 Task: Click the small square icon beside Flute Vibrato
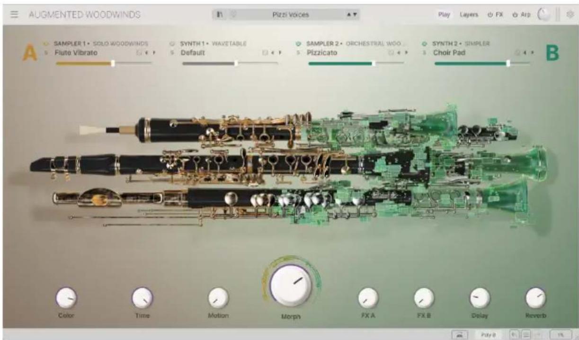139,53
